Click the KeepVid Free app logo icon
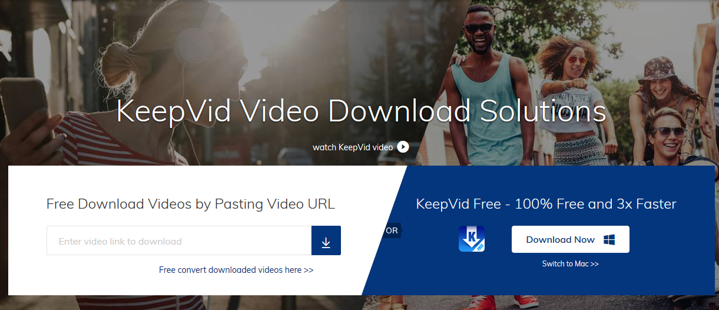 [472, 239]
